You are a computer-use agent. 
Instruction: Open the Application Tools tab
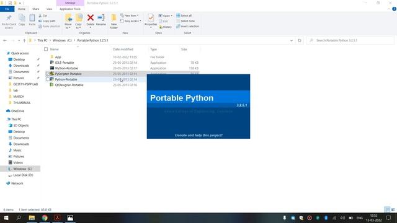[70, 9]
